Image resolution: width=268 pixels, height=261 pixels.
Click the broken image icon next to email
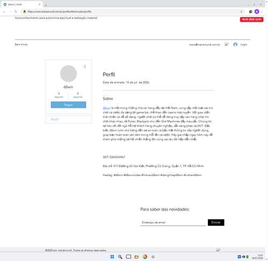[x=227, y=44]
